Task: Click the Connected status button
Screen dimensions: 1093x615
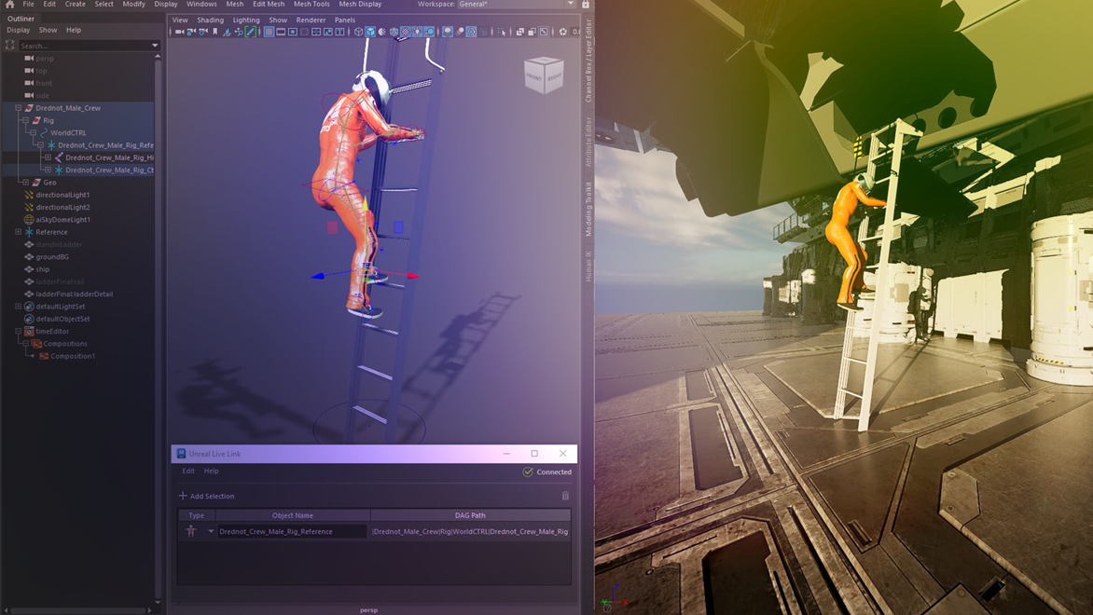Action: (547, 471)
